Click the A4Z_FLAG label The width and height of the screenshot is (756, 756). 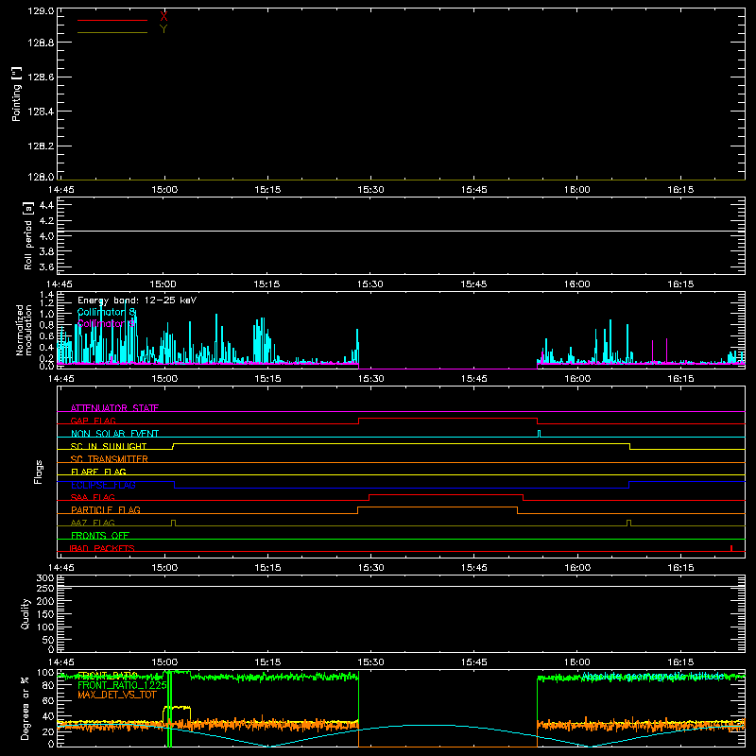tap(93, 523)
